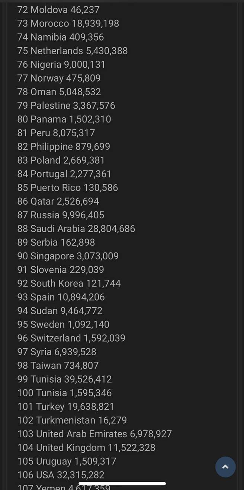
Task: Click the Singapore 3,073,009 line
Action: tap(68, 256)
